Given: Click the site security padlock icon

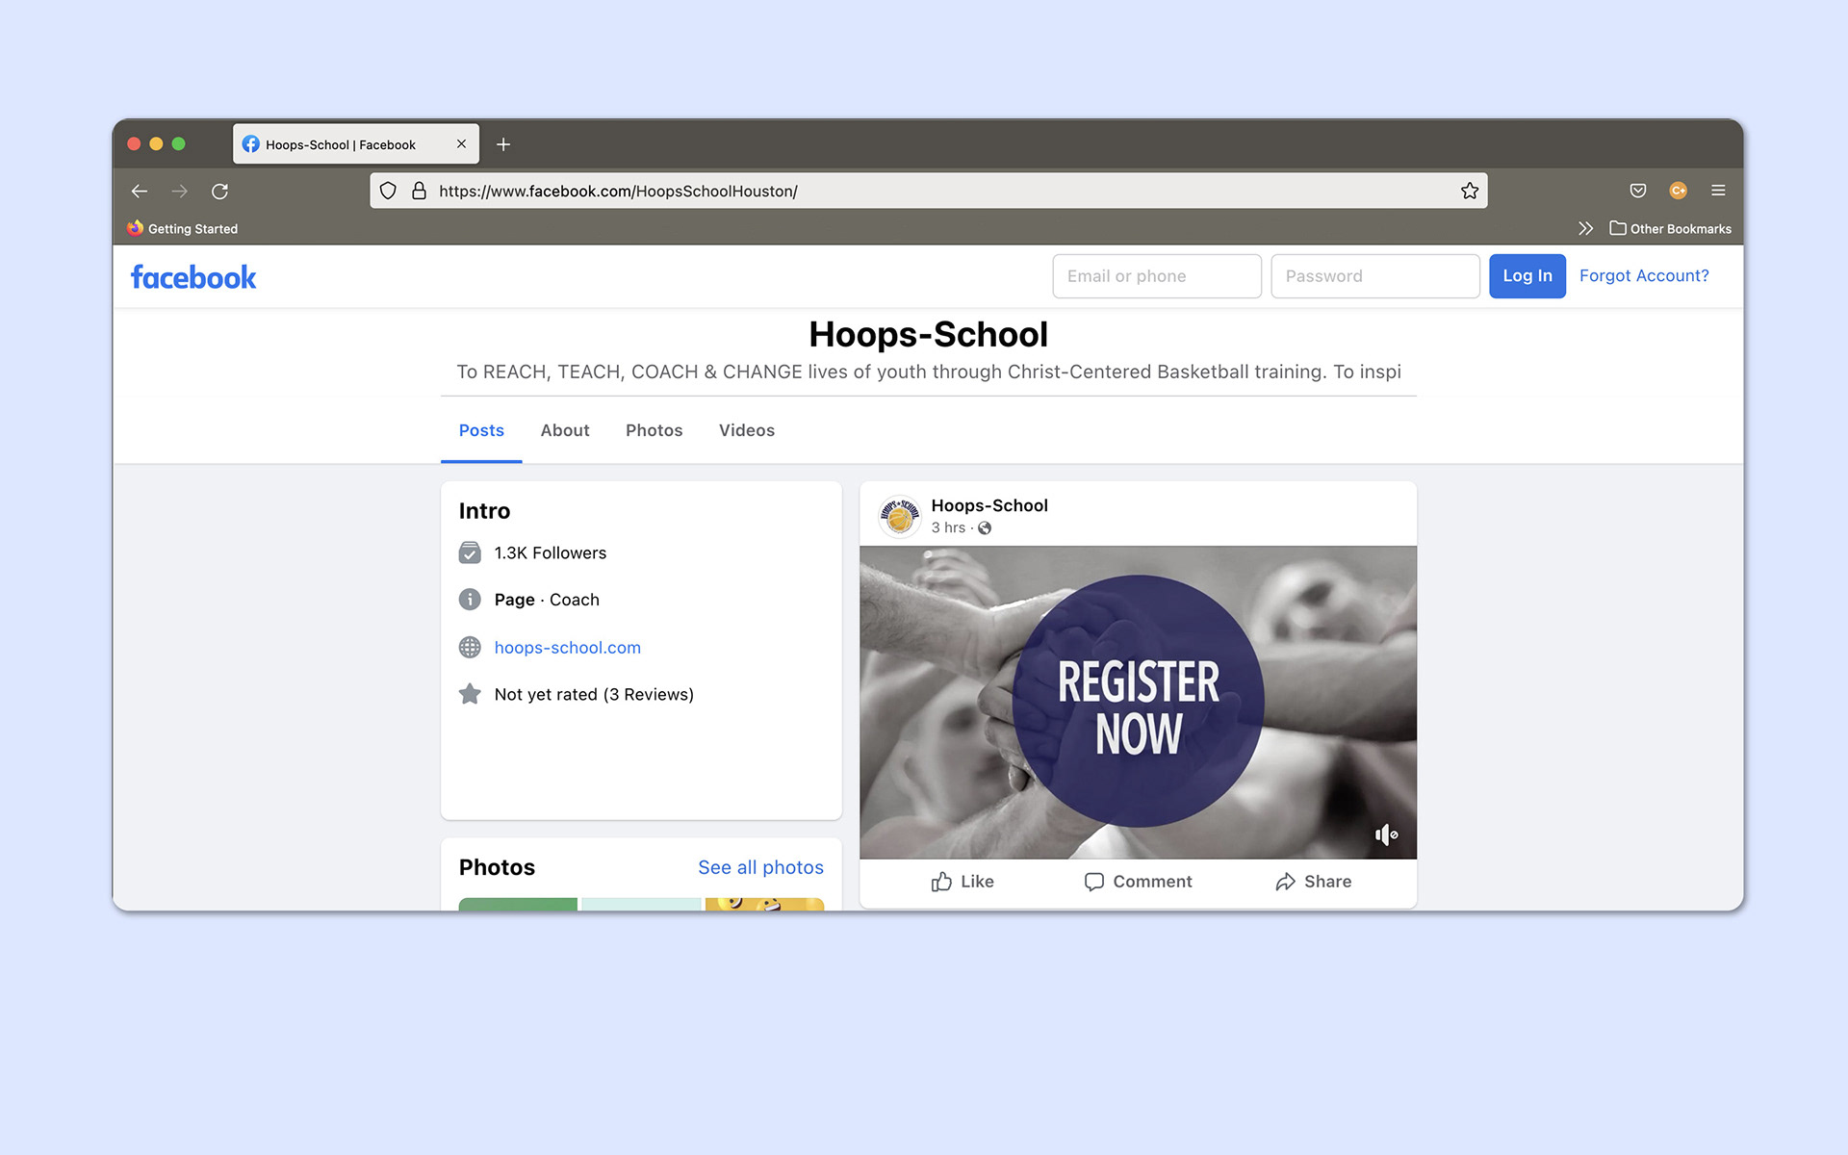Looking at the screenshot, I should click(x=419, y=191).
